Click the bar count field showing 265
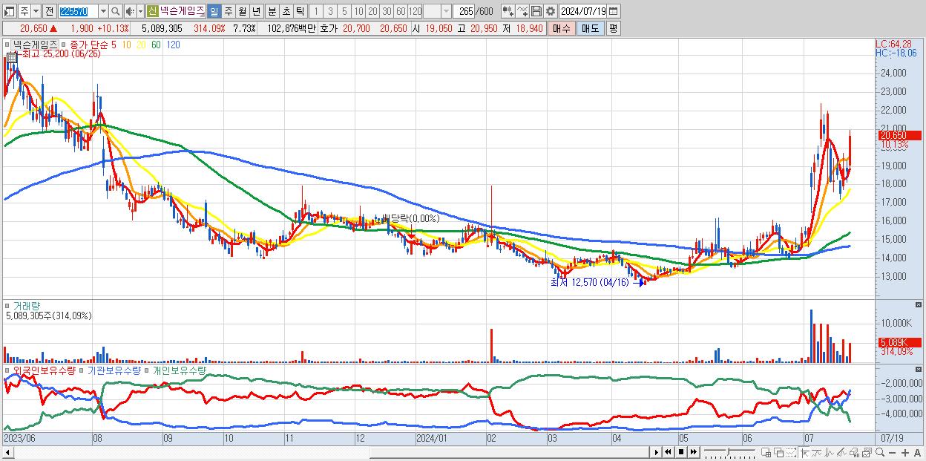926x461 pixels. point(464,11)
